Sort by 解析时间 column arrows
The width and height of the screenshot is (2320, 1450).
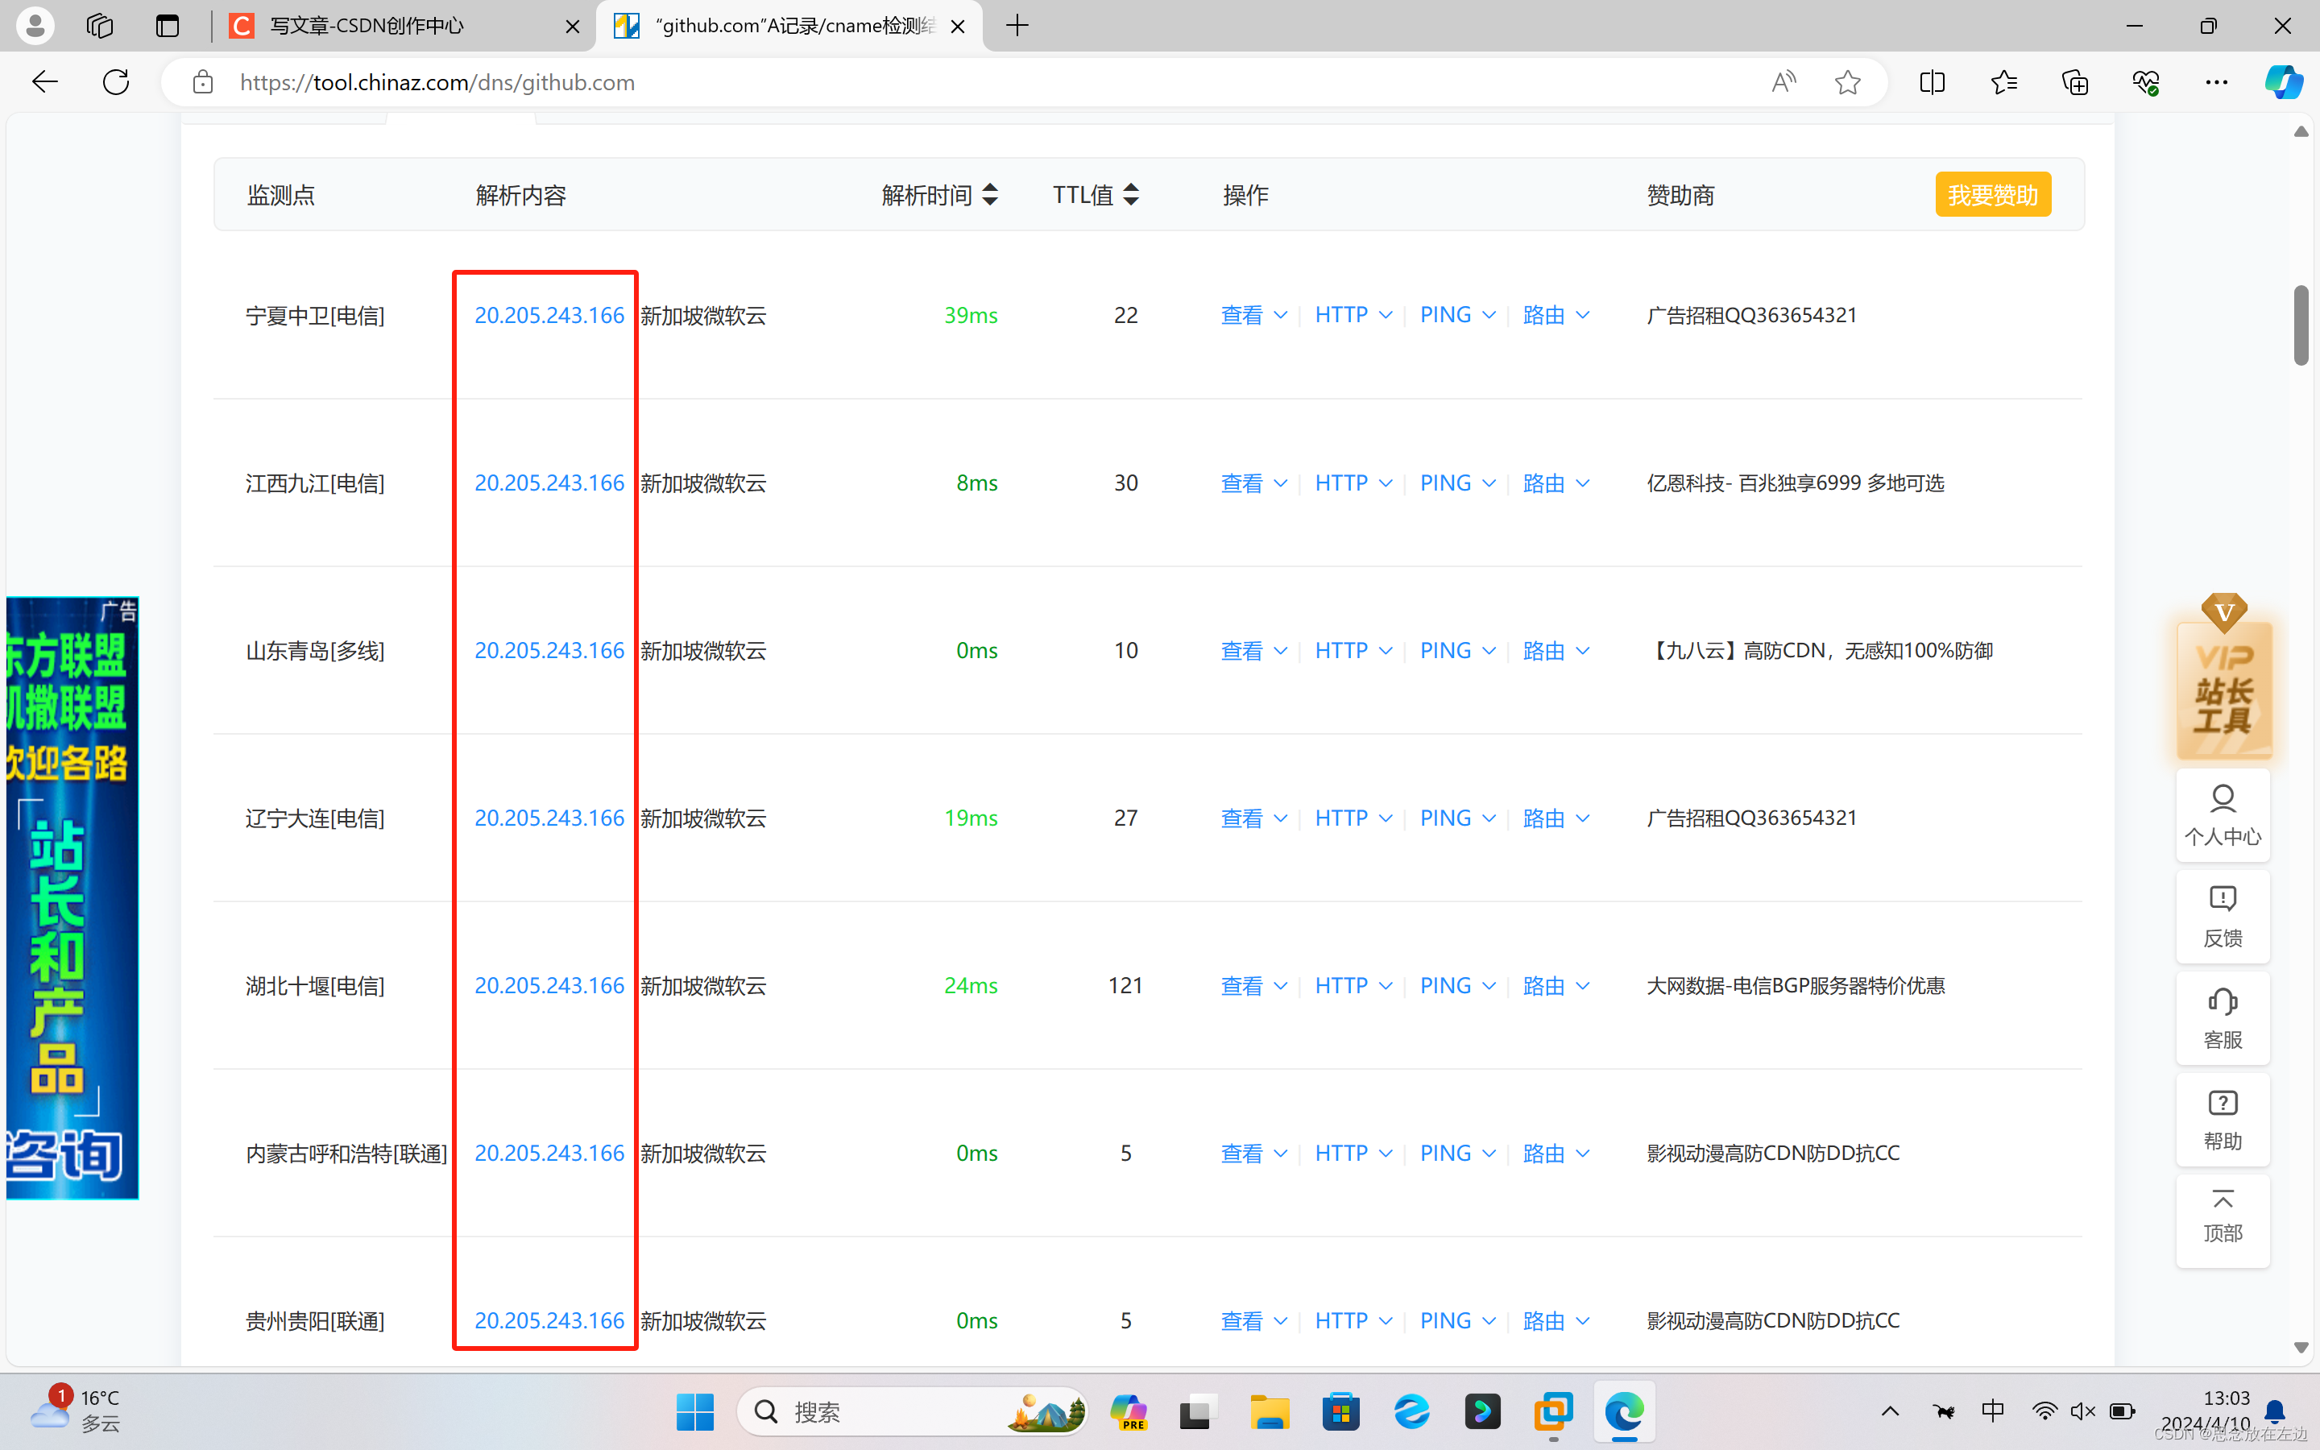click(x=990, y=195)
